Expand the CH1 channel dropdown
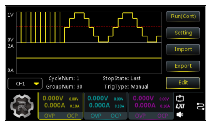The width and height of the screenshot is (214, 125). [x=25, y=84]
